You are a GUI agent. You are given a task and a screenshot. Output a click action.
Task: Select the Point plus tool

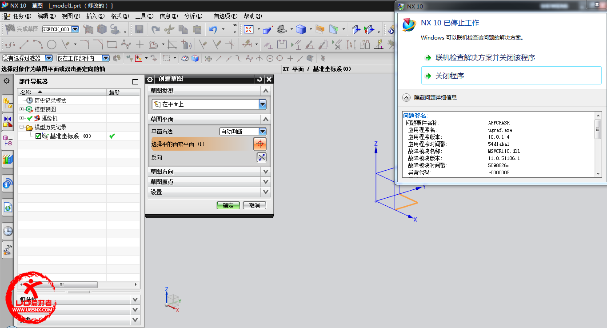tap(140, 44)
